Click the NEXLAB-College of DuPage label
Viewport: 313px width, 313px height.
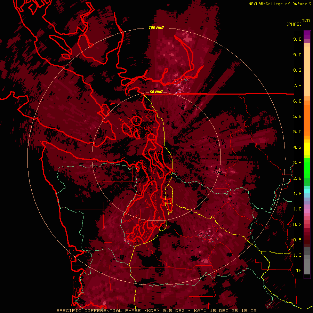tap(279, 4)
